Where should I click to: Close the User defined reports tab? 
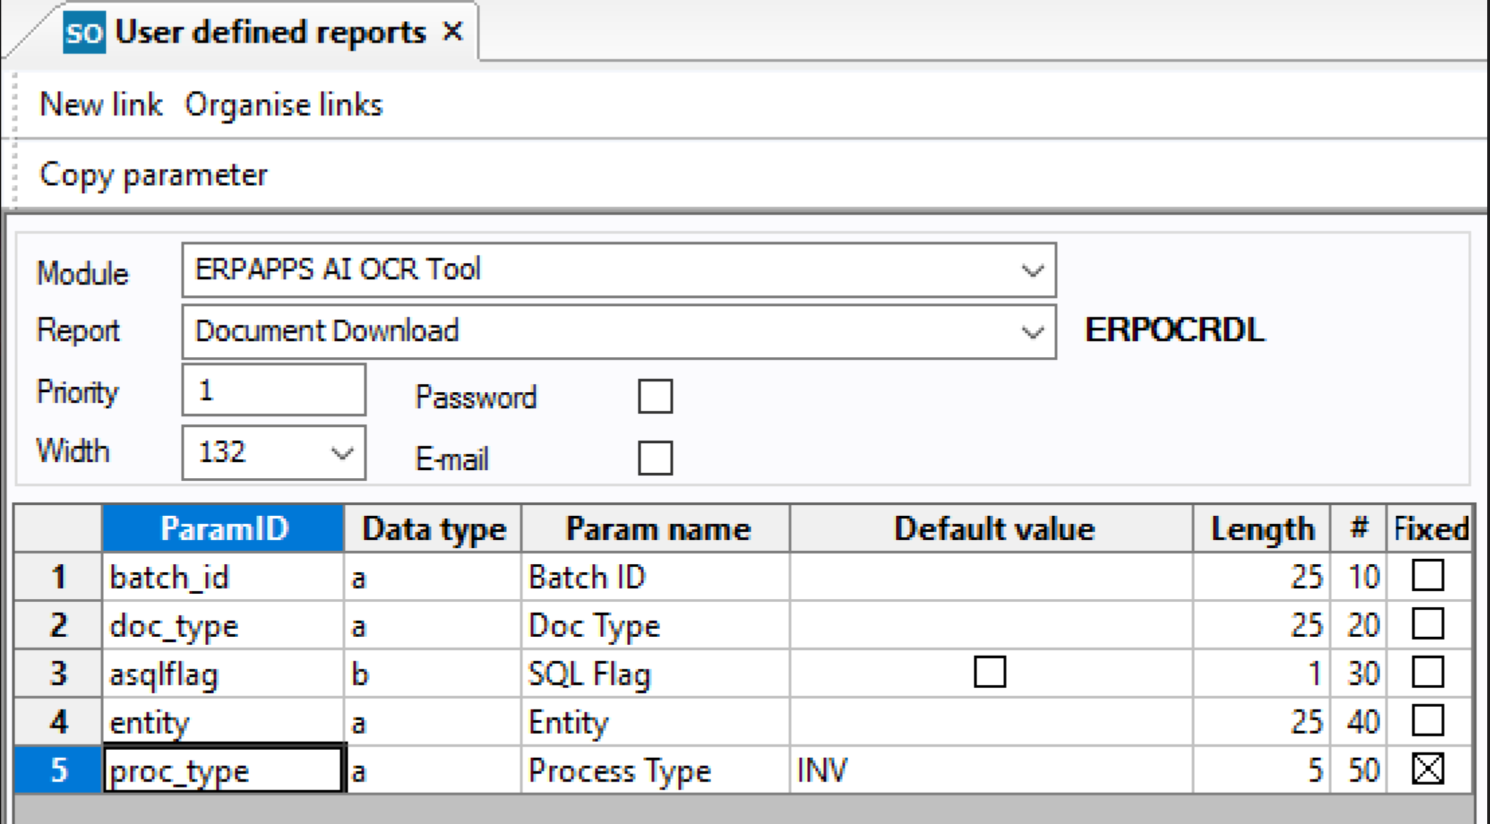coord(453,32)
